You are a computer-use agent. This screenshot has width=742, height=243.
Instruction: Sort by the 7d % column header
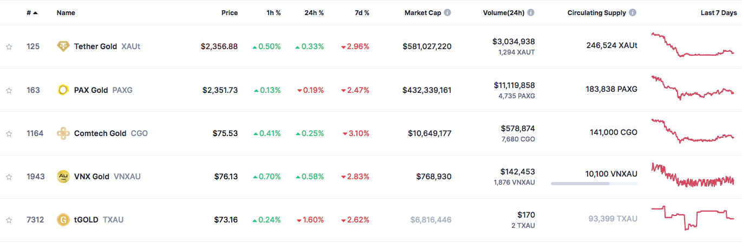pos(361,12)
